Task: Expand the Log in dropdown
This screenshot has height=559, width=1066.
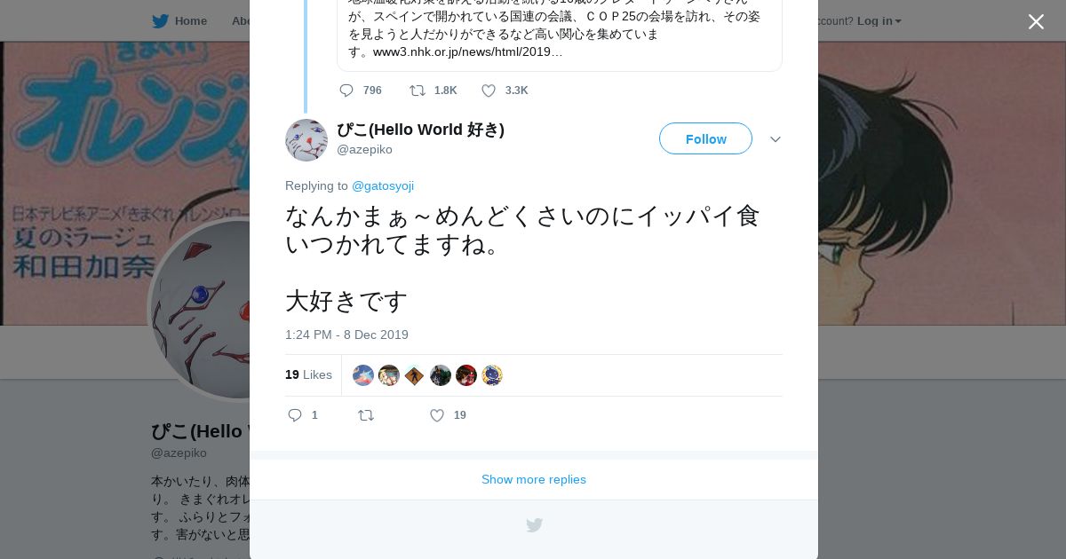Action: 879,21
